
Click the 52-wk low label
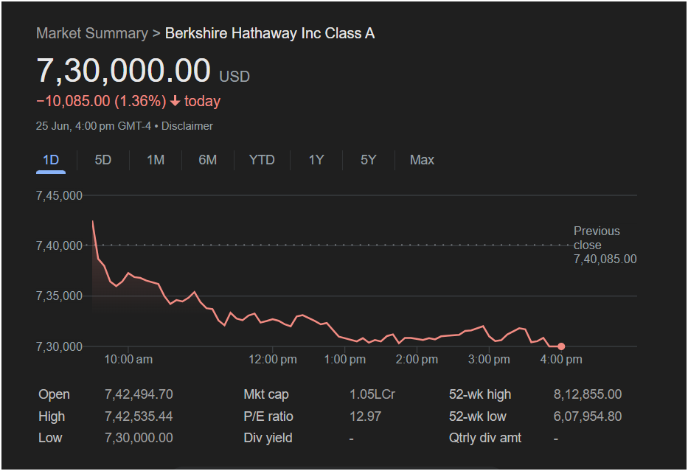pos(477,416)
